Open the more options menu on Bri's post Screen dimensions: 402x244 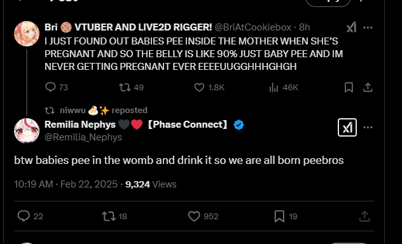368,27
